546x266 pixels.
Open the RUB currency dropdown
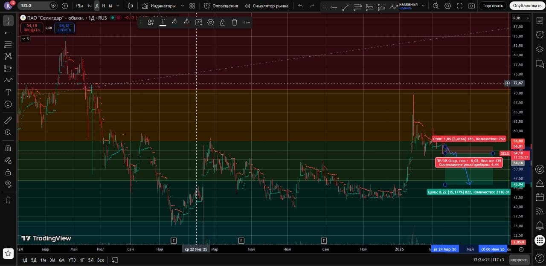pos(521,18)
